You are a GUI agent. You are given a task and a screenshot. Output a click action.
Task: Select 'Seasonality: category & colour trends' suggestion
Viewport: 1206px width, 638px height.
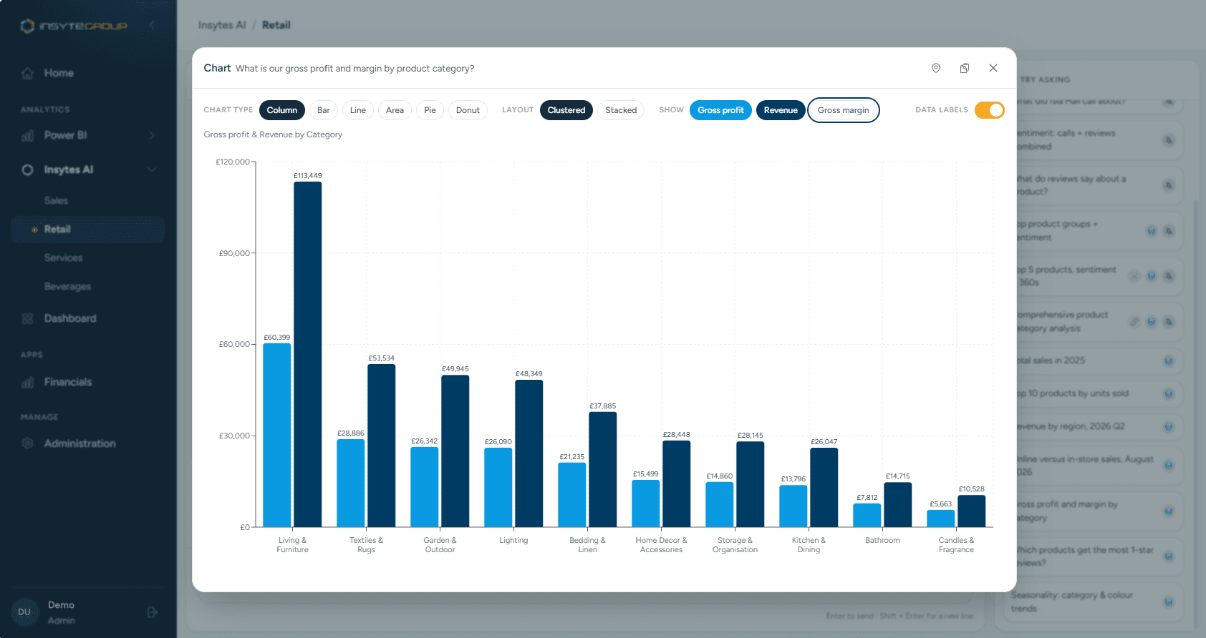pyautogui.click(x=1094, y=602)
